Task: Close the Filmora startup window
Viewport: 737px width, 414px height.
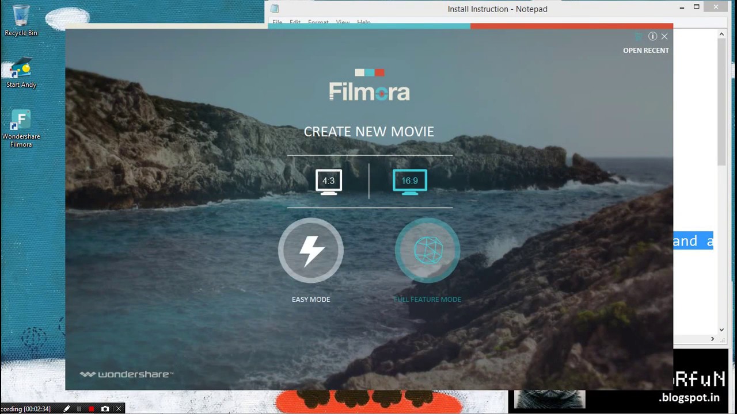Action: tap(664, 36)
